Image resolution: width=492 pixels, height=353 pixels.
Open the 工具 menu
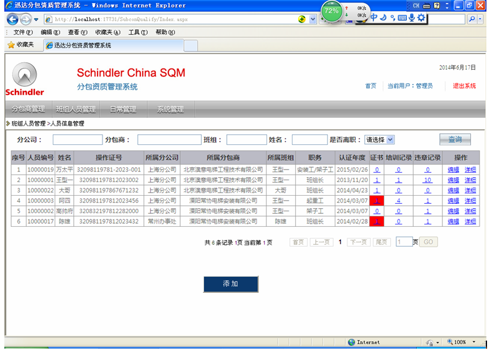tap(138, 32)
